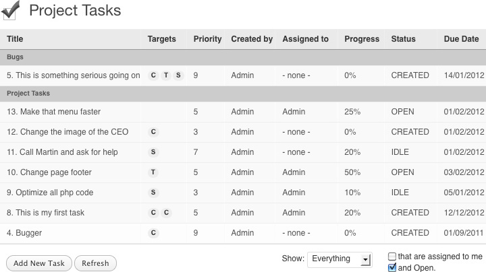The image size is (486, 272).
Task: Uncheck the 'and Open.' checkbox
Action: (392, 267)
